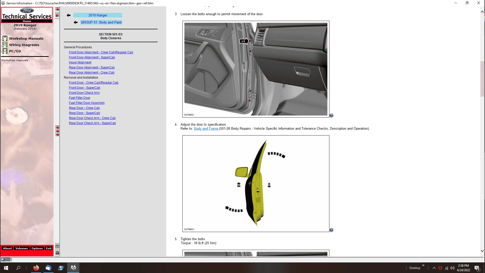The width and height of the screenshot is (485, 273).
Task: Open Rear Door Alignment - SuperCab
Action: 92,67
